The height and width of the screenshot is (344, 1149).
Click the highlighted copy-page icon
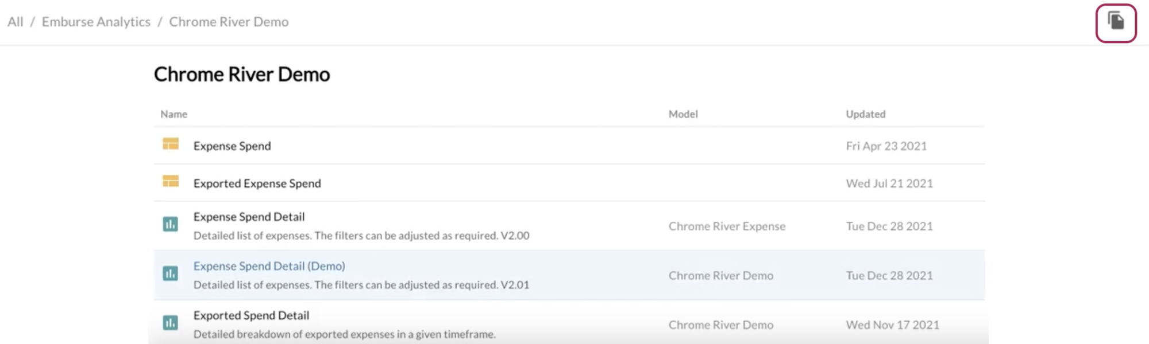coord(1115,23)
